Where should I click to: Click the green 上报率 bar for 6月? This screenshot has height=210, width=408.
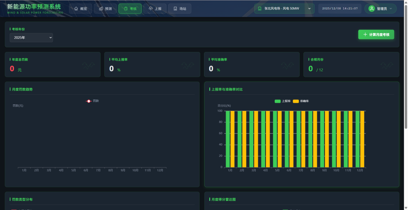287,139
